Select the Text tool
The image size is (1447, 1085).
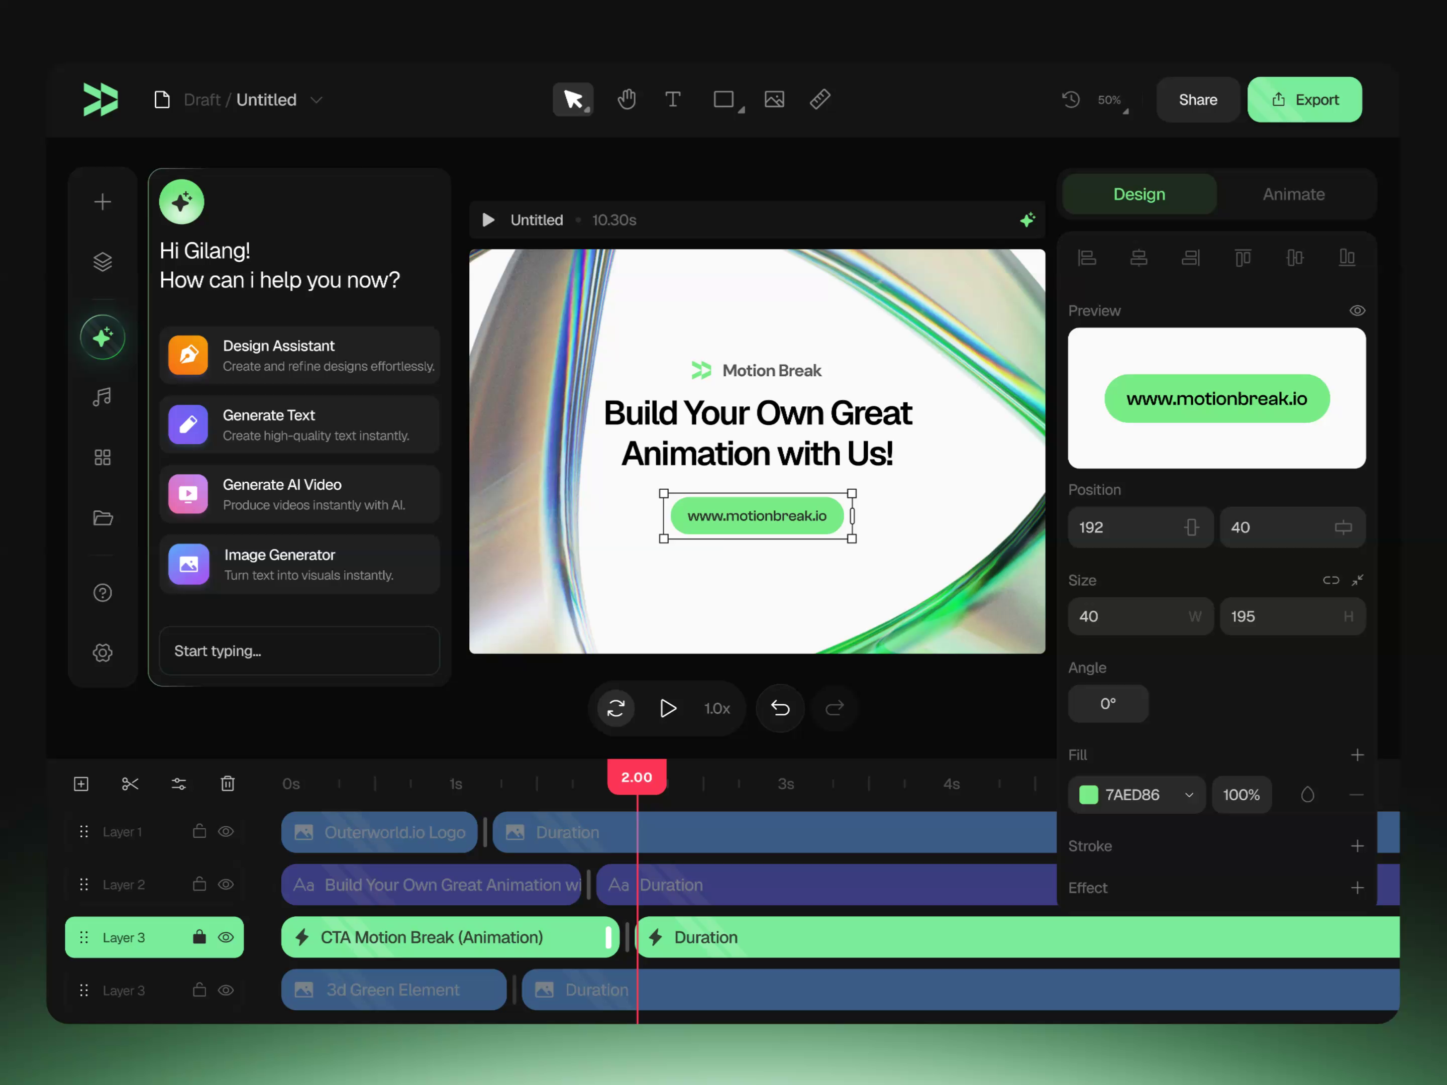click(672, 99)
